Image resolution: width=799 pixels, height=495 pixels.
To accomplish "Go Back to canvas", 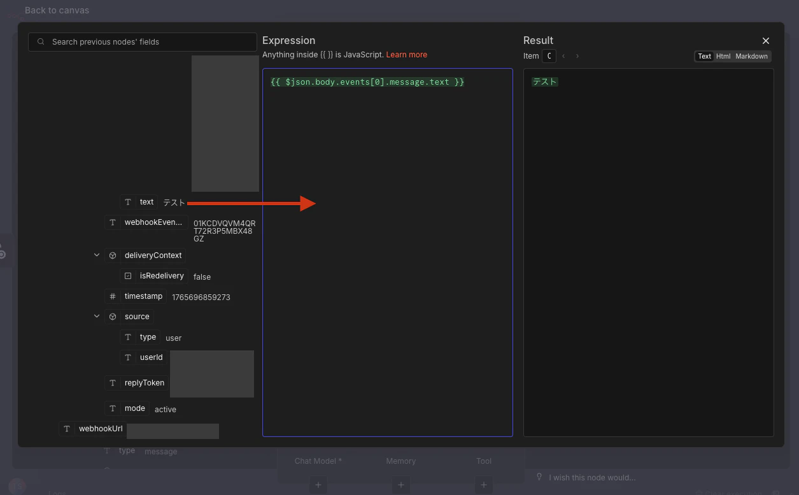I will click(57, 10).
